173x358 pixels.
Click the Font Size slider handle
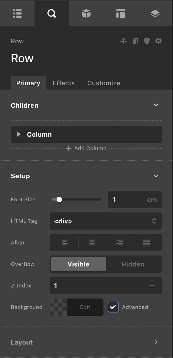pos(59,199)
